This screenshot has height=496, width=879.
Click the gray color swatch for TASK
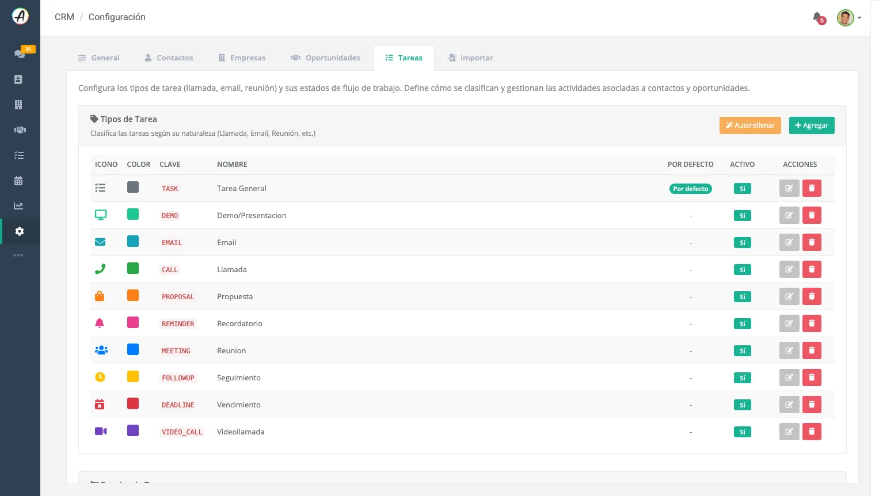(x=133, y=187)
